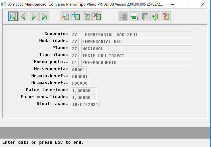Go to the previous record
This screenshot has width=211, height=147.
23,16
